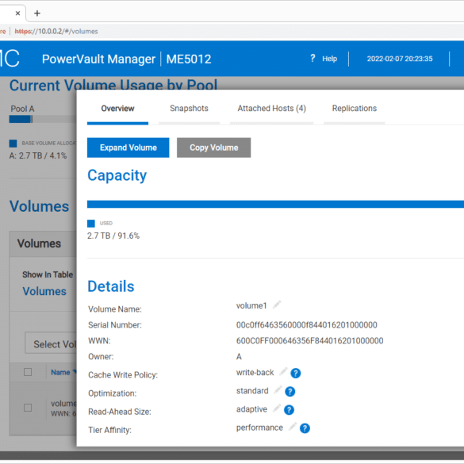
Task: Click the Copy Volume button
Action: pyautogui.click(x=213, y=148)
